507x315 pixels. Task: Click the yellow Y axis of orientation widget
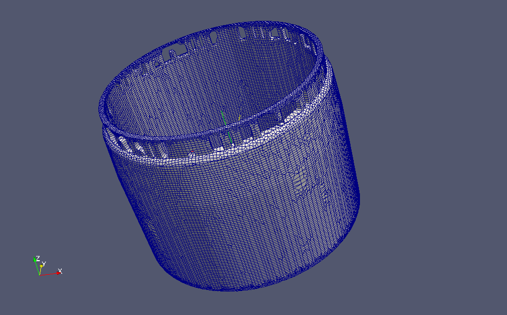point(41,270)
